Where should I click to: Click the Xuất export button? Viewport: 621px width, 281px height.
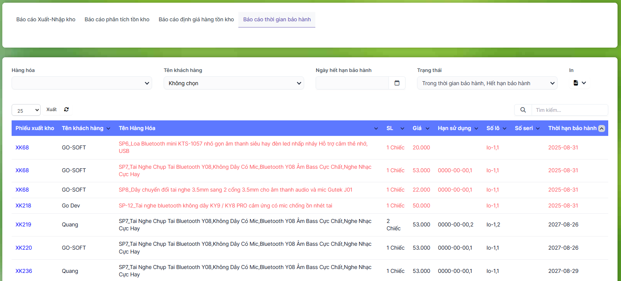tap(51, 110)
